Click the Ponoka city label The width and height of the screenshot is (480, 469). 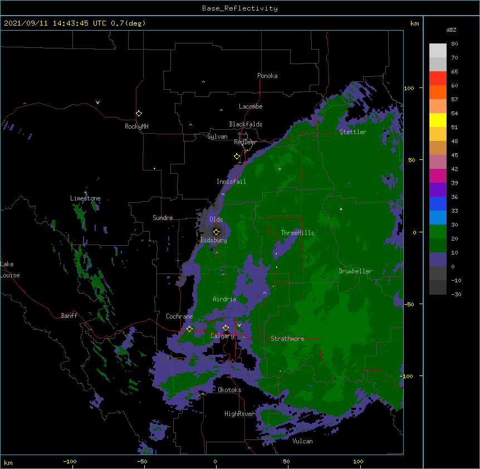point(267,76)
